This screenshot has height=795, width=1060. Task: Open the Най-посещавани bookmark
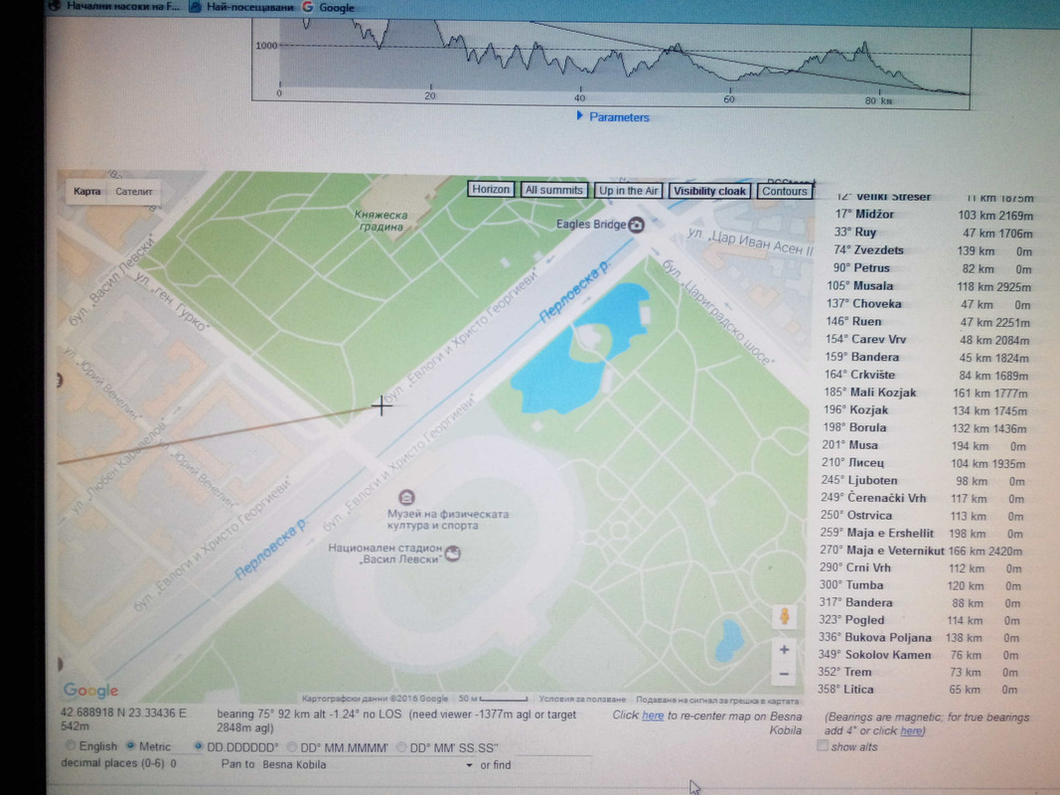242,7
